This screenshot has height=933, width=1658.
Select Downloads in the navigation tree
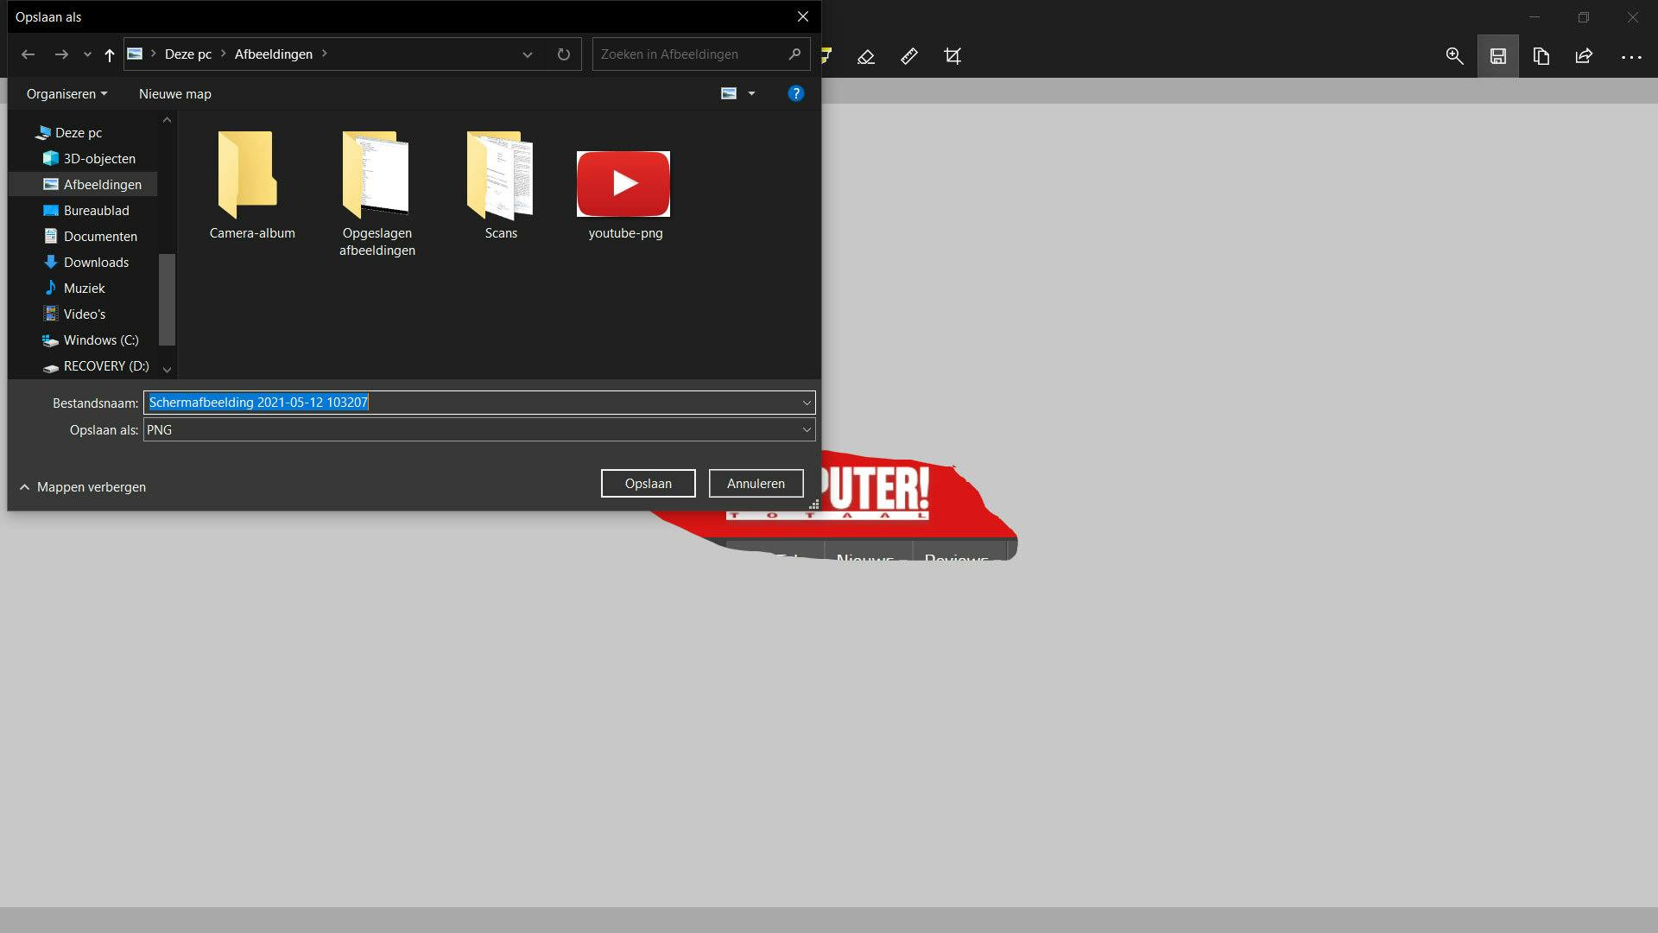(96, 263)
